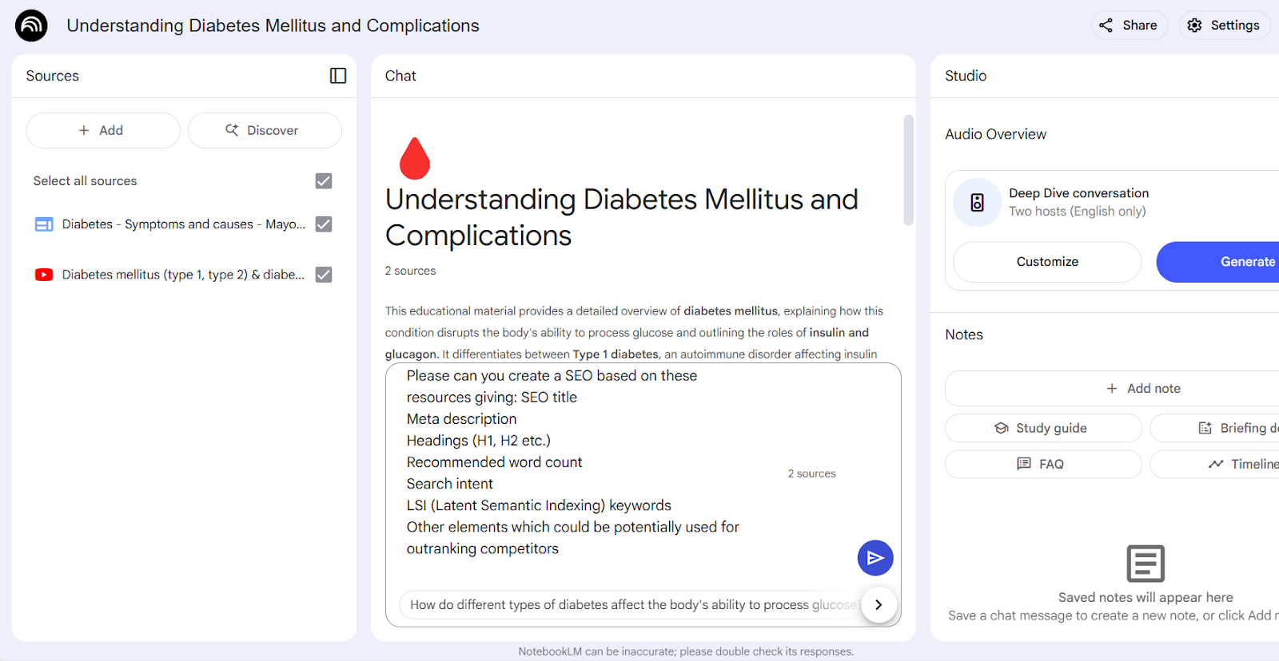Uncheck the Diabetes Symptoms and causes source

(x=324, y=224)
